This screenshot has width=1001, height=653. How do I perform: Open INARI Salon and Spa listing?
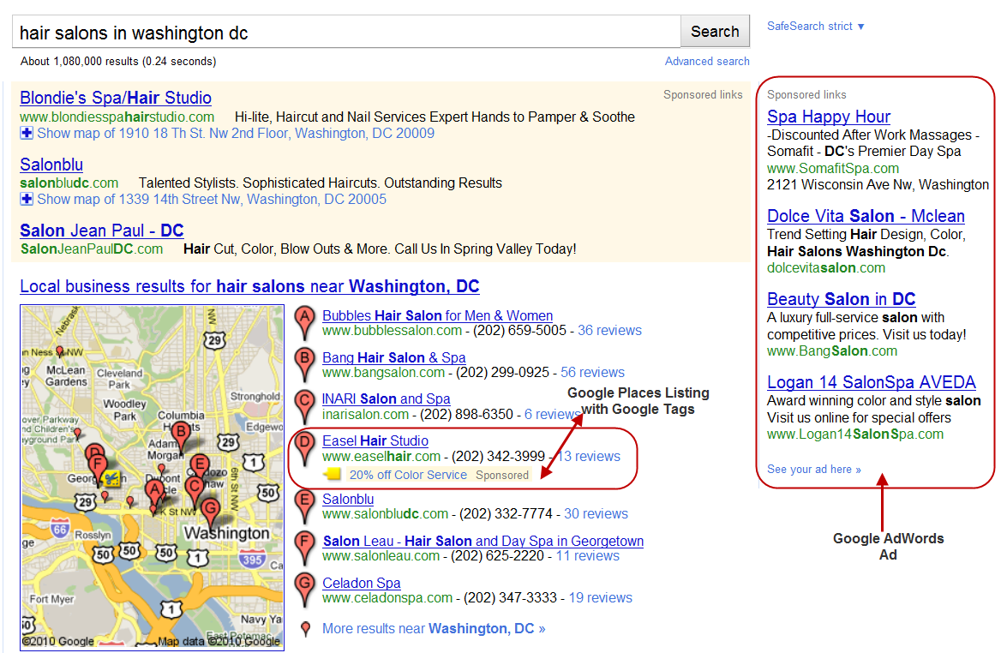[387, 399]
